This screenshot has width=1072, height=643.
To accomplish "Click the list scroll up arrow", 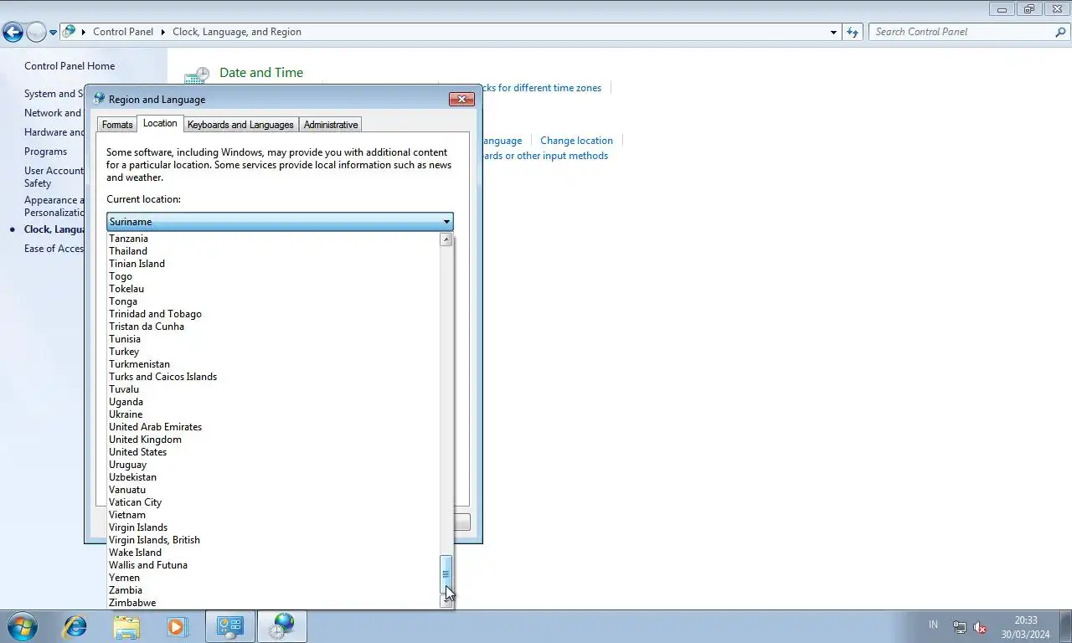I will [x=446, y=239].
